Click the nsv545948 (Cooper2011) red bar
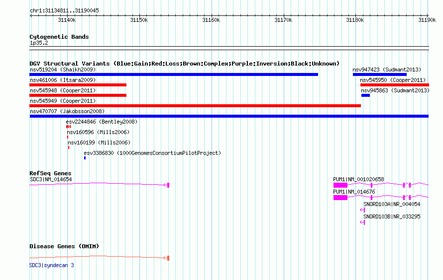The image size is (443, 280). point(78,95)
